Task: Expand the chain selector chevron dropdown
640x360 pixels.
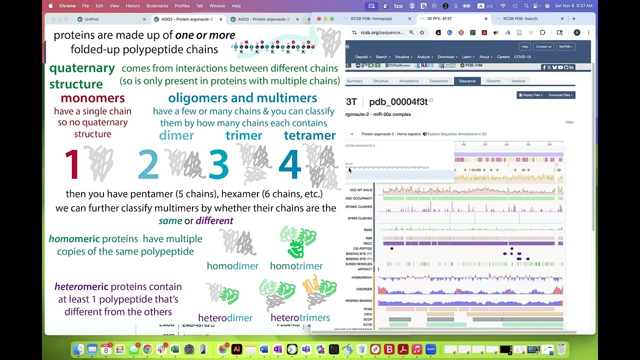Action: (351, 134)
